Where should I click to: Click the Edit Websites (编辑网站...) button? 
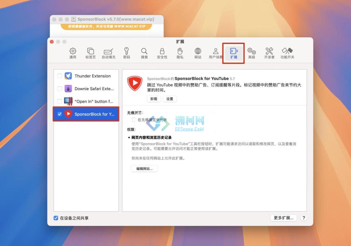click(145, 169)
